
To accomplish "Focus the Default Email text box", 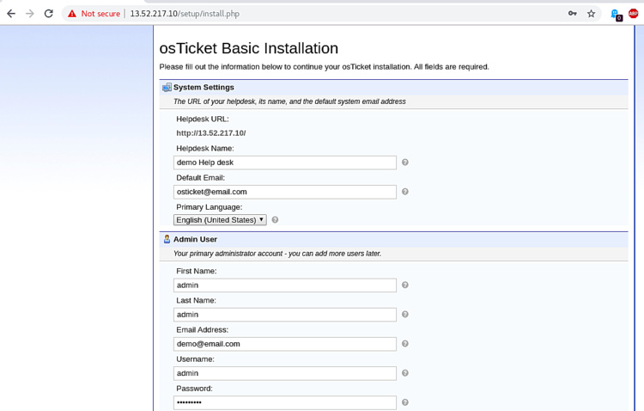I will pyautogui.click(x=284, y=192).
